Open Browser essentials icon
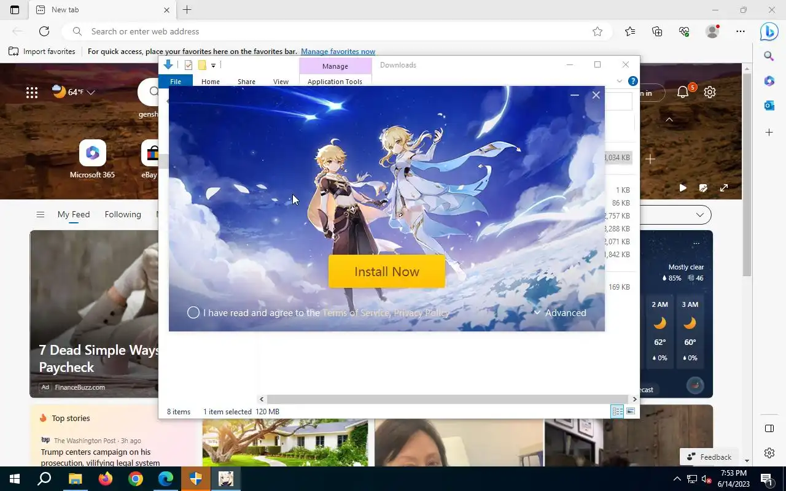The image size is (786, 491). pyautogui.click(x=684, y=31)
